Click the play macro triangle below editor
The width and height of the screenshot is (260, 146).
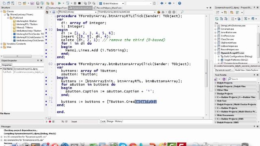47,122
